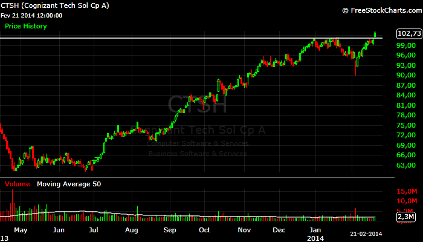Click the tallest red volume bar in late April
This screenshot has height=242, width=423.
tap(12, 205)
